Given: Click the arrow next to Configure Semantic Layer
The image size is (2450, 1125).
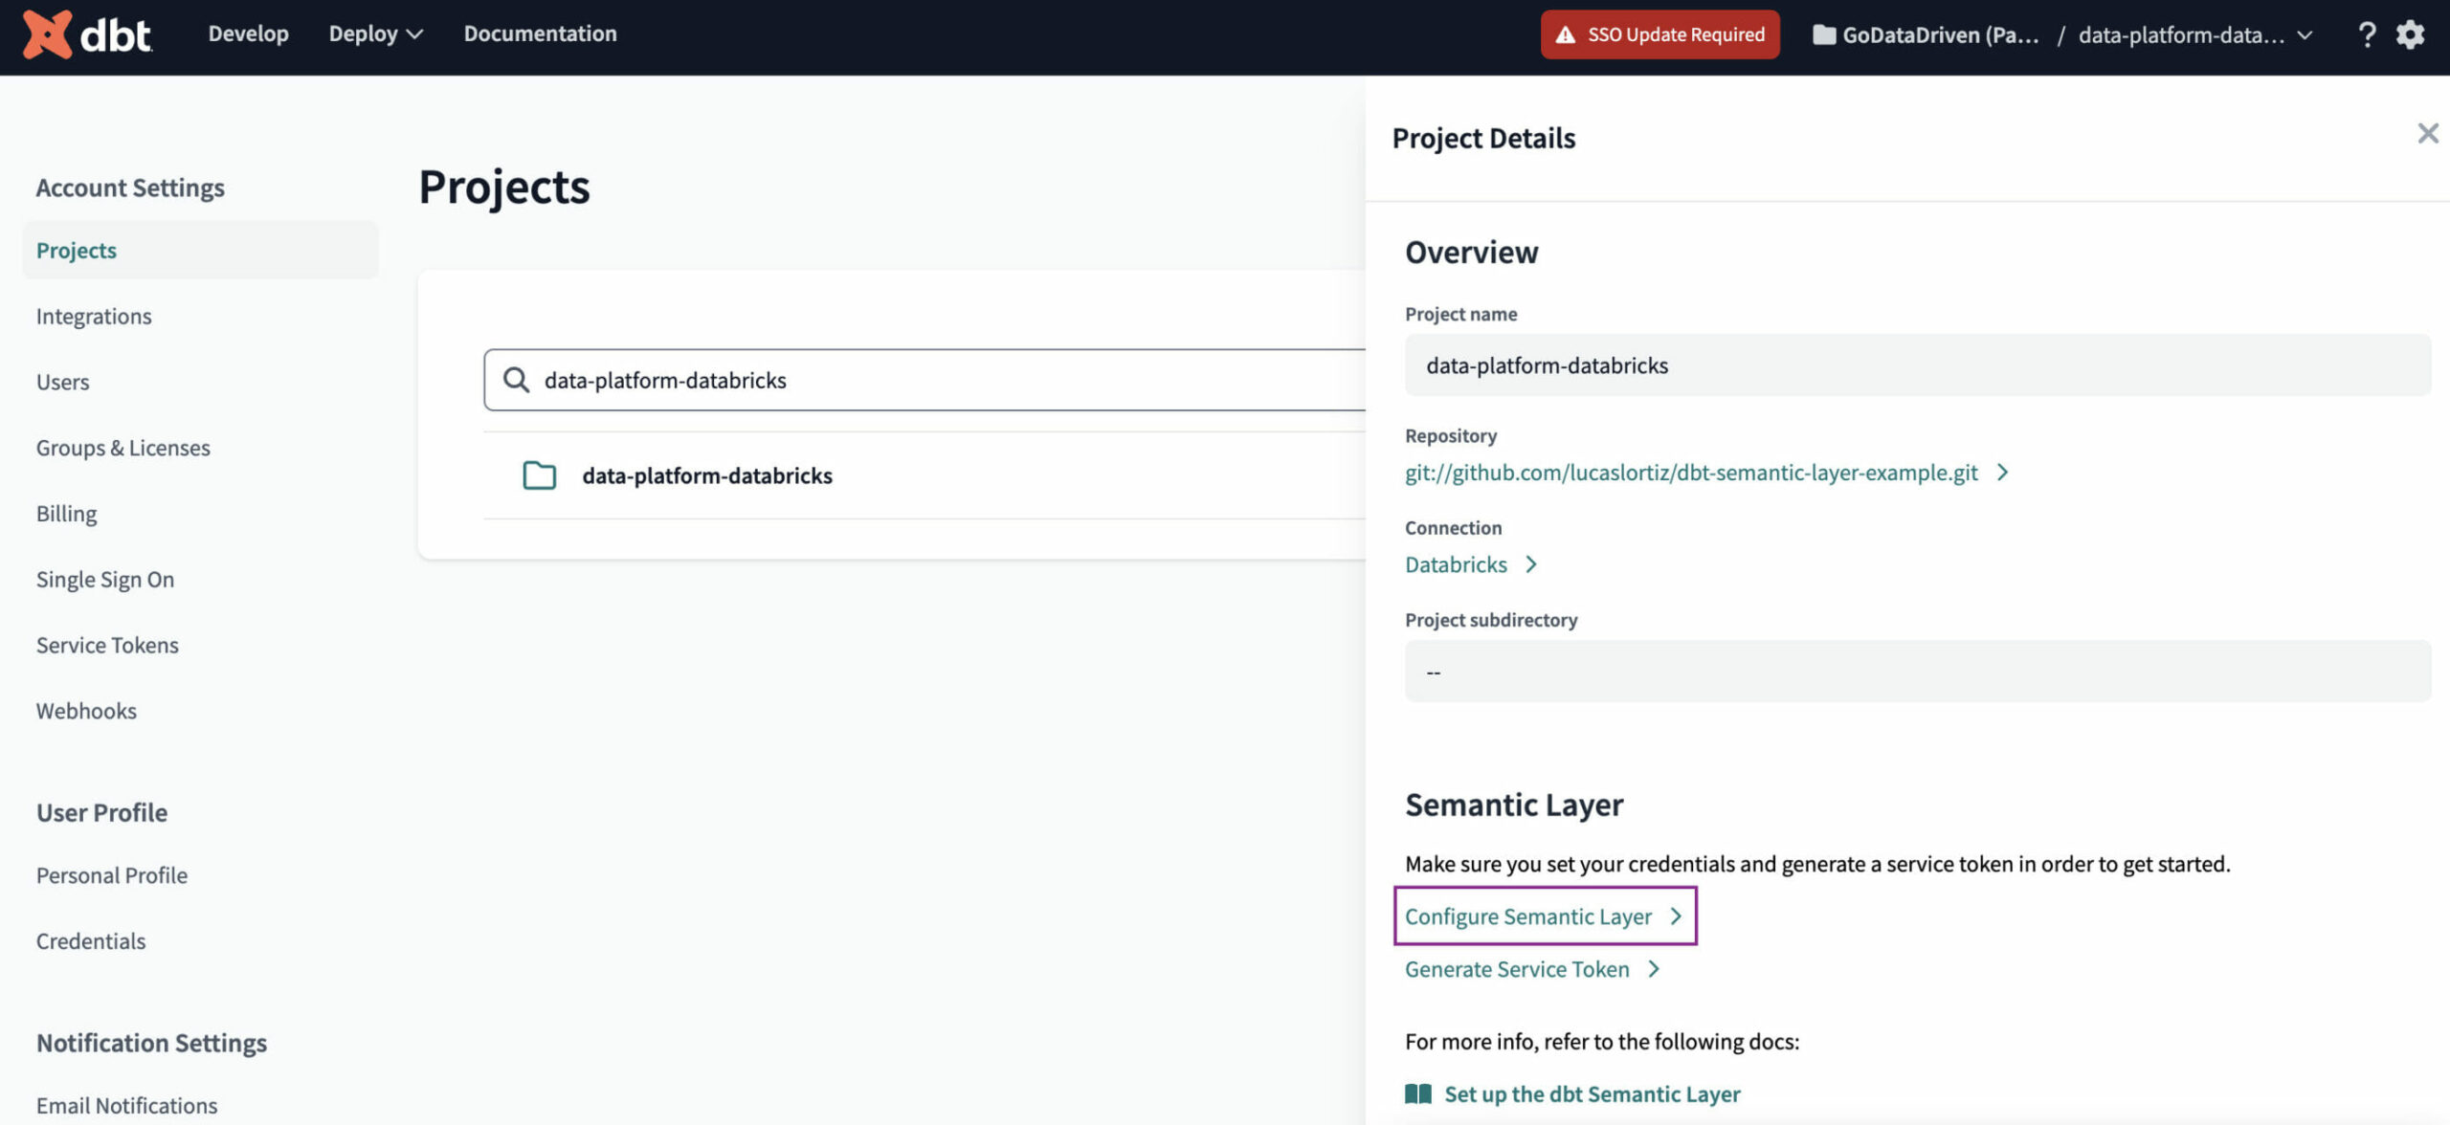Looking at the screenshot, I should pos(1676,916).
